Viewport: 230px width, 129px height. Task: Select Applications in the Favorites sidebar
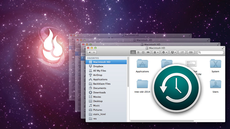(106, 79)
